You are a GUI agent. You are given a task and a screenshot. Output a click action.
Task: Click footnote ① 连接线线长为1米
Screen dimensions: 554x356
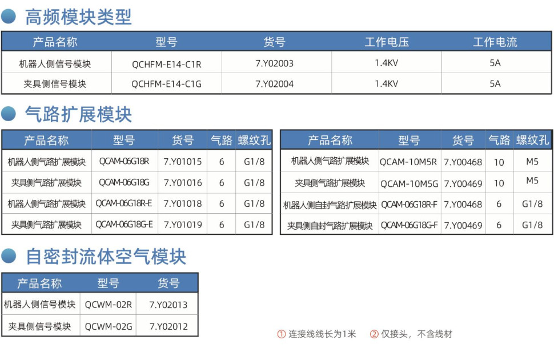316,334
